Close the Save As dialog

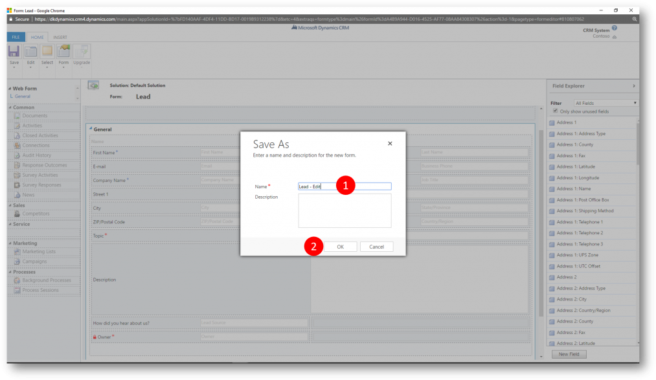coord(390,144)
